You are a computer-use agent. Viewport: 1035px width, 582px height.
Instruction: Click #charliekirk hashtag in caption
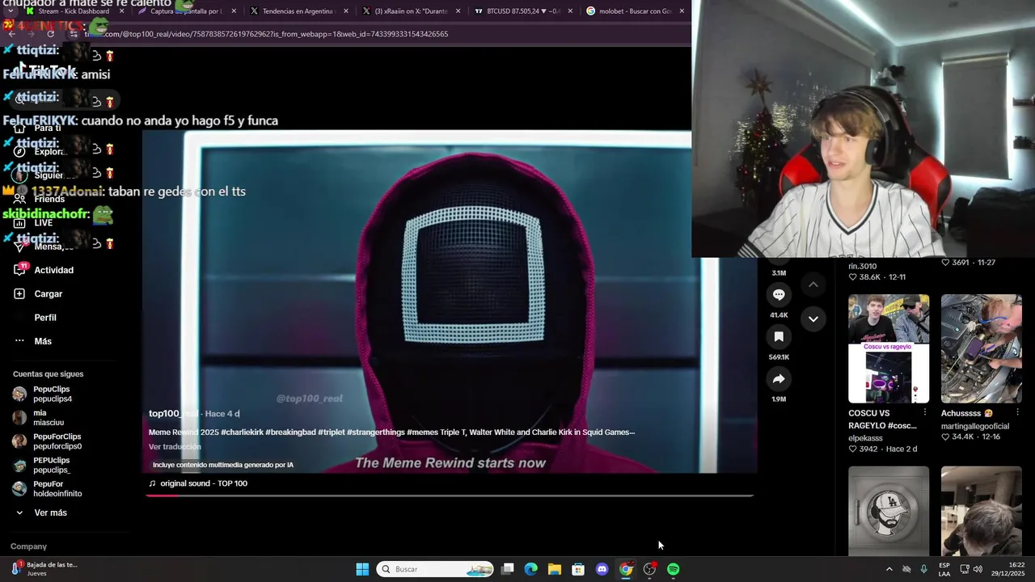coord(242,432)
